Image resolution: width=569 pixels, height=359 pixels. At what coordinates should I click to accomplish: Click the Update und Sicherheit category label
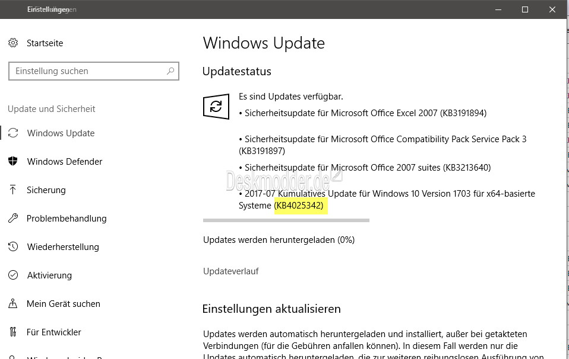tap(51, 109)
